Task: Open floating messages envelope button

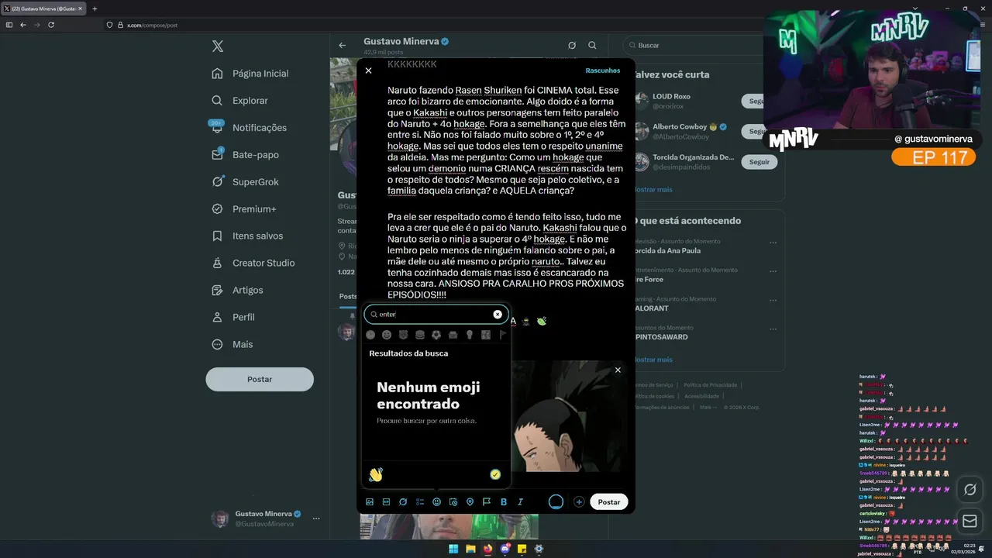Action: point(970,522)
